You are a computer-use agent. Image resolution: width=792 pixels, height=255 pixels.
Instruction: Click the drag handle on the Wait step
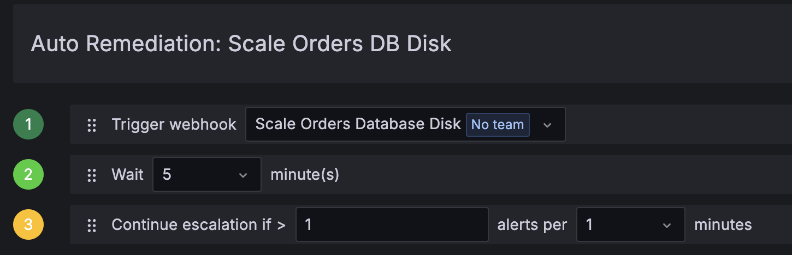click(x=92, y=175)
